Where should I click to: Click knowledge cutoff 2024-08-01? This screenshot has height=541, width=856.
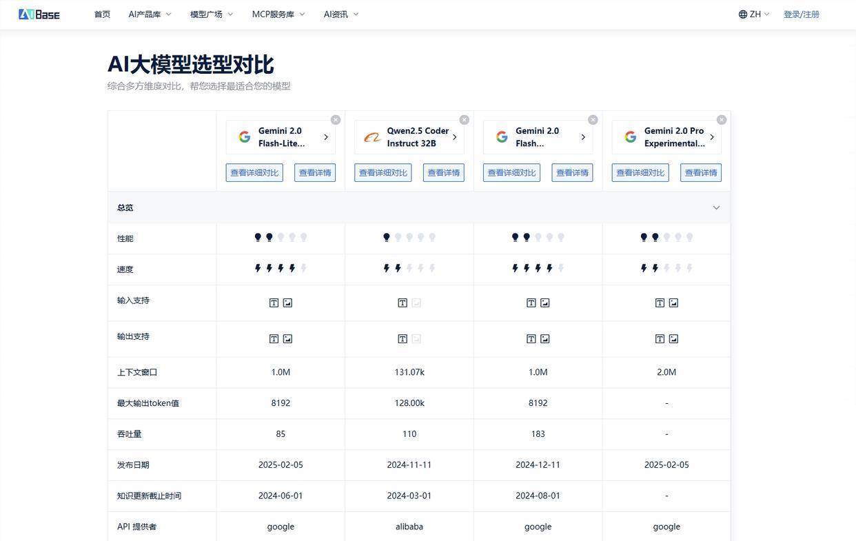coord(538,496)
